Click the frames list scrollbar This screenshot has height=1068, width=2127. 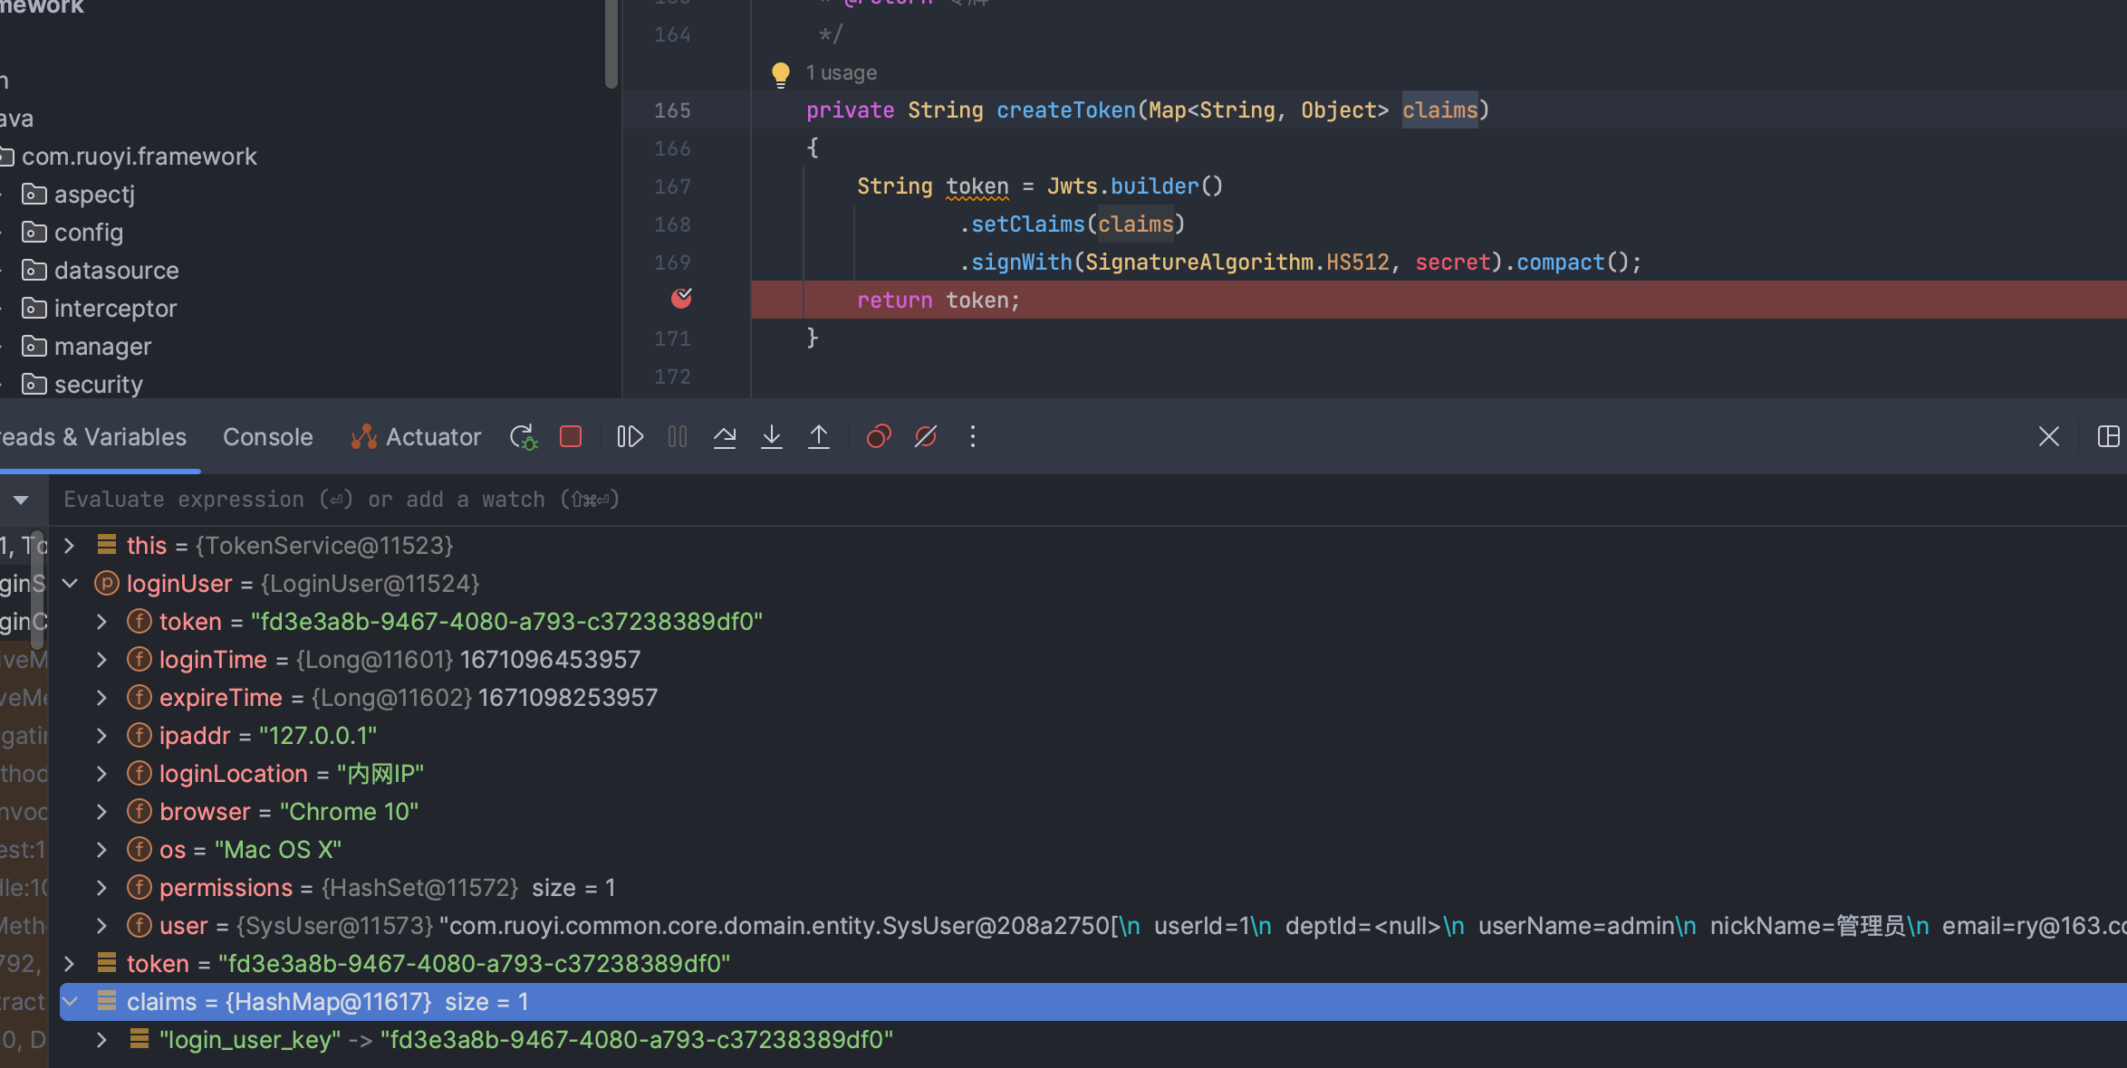pos(37,588)
